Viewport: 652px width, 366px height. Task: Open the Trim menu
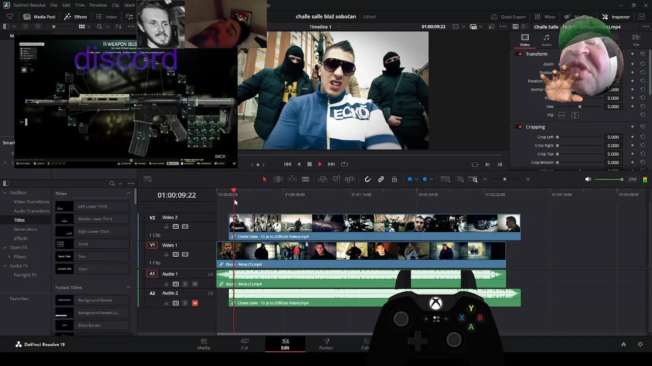[79, 5]
